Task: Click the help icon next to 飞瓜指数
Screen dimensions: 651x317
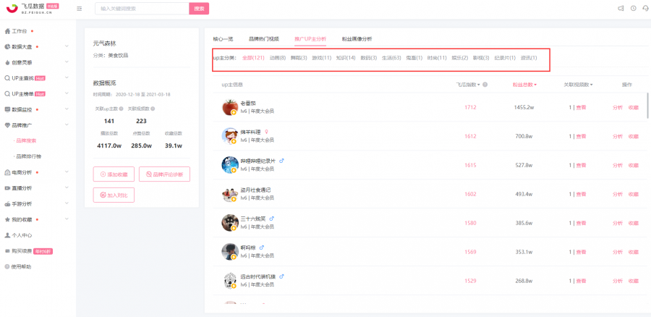Action: point(485,85)
